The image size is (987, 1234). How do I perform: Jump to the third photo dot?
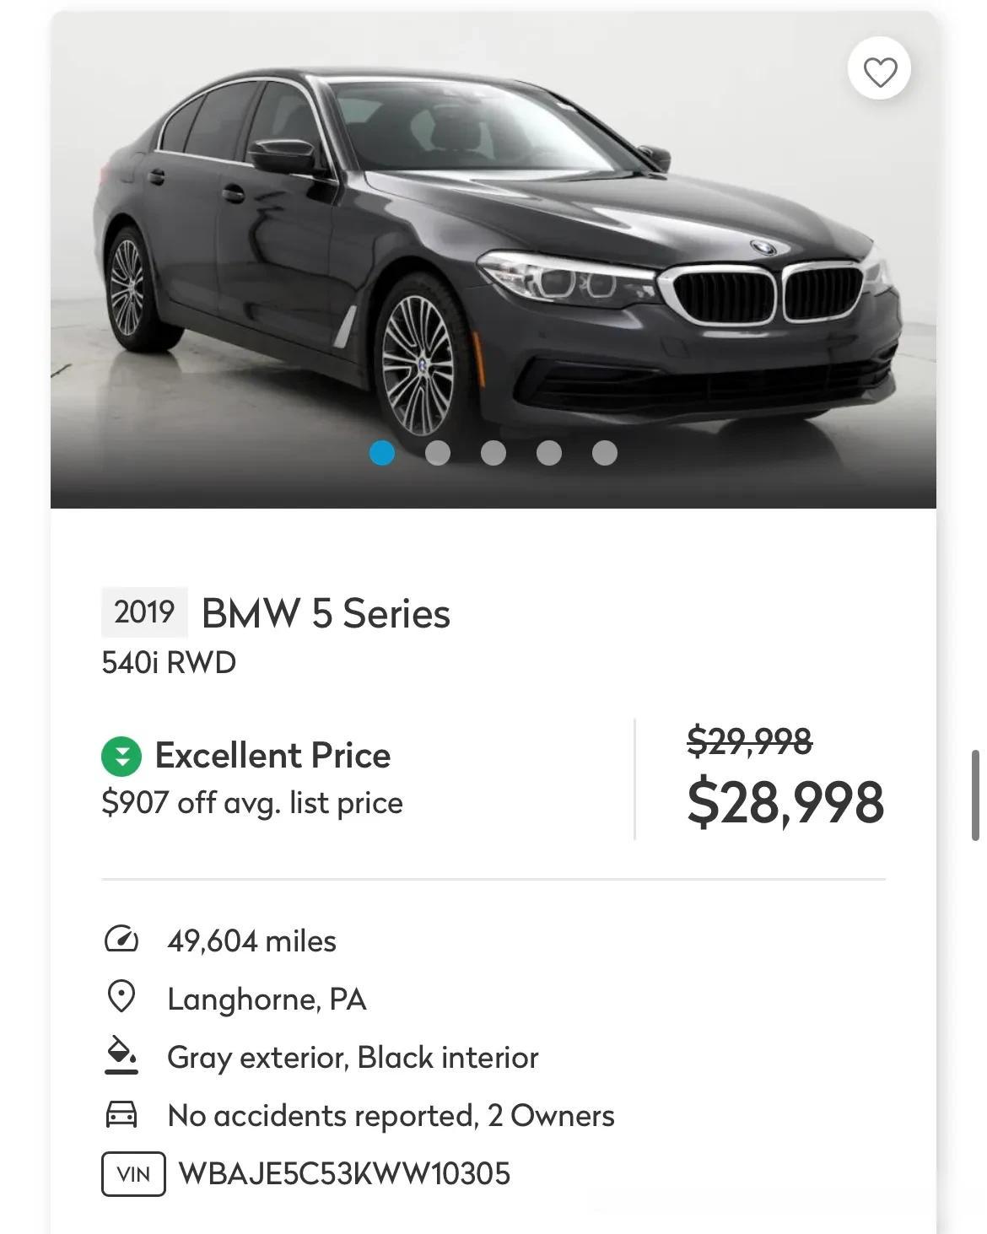[493, 453]
